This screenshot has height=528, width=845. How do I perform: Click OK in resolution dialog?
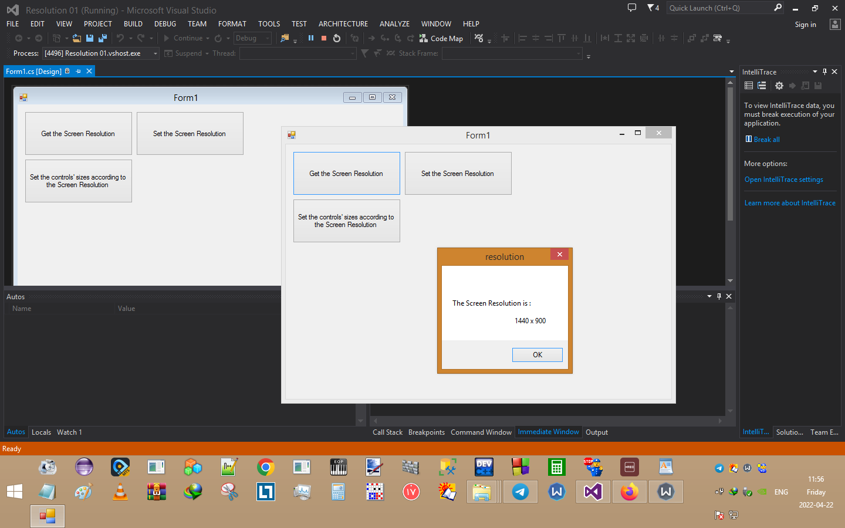[x=538, y=355]
